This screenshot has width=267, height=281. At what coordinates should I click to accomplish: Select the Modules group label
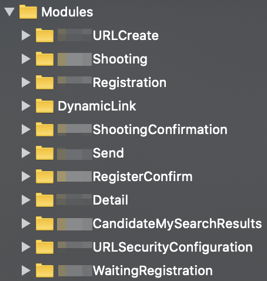pyautogui.click(x=67, y=12)
